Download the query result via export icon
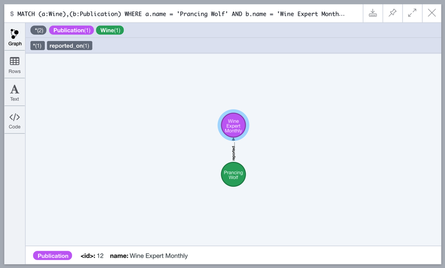Screen dimensions: 445x268 pyautogui.click(x=373, y=13)
